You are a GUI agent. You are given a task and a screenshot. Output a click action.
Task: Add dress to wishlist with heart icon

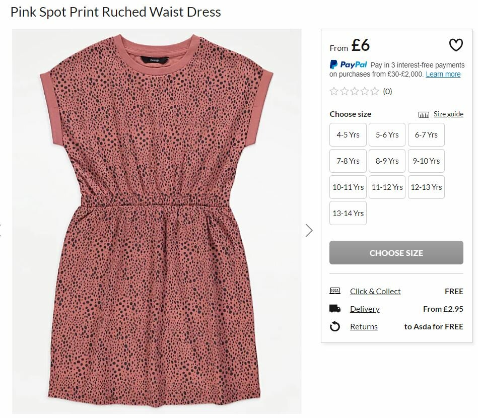(455, 45)
